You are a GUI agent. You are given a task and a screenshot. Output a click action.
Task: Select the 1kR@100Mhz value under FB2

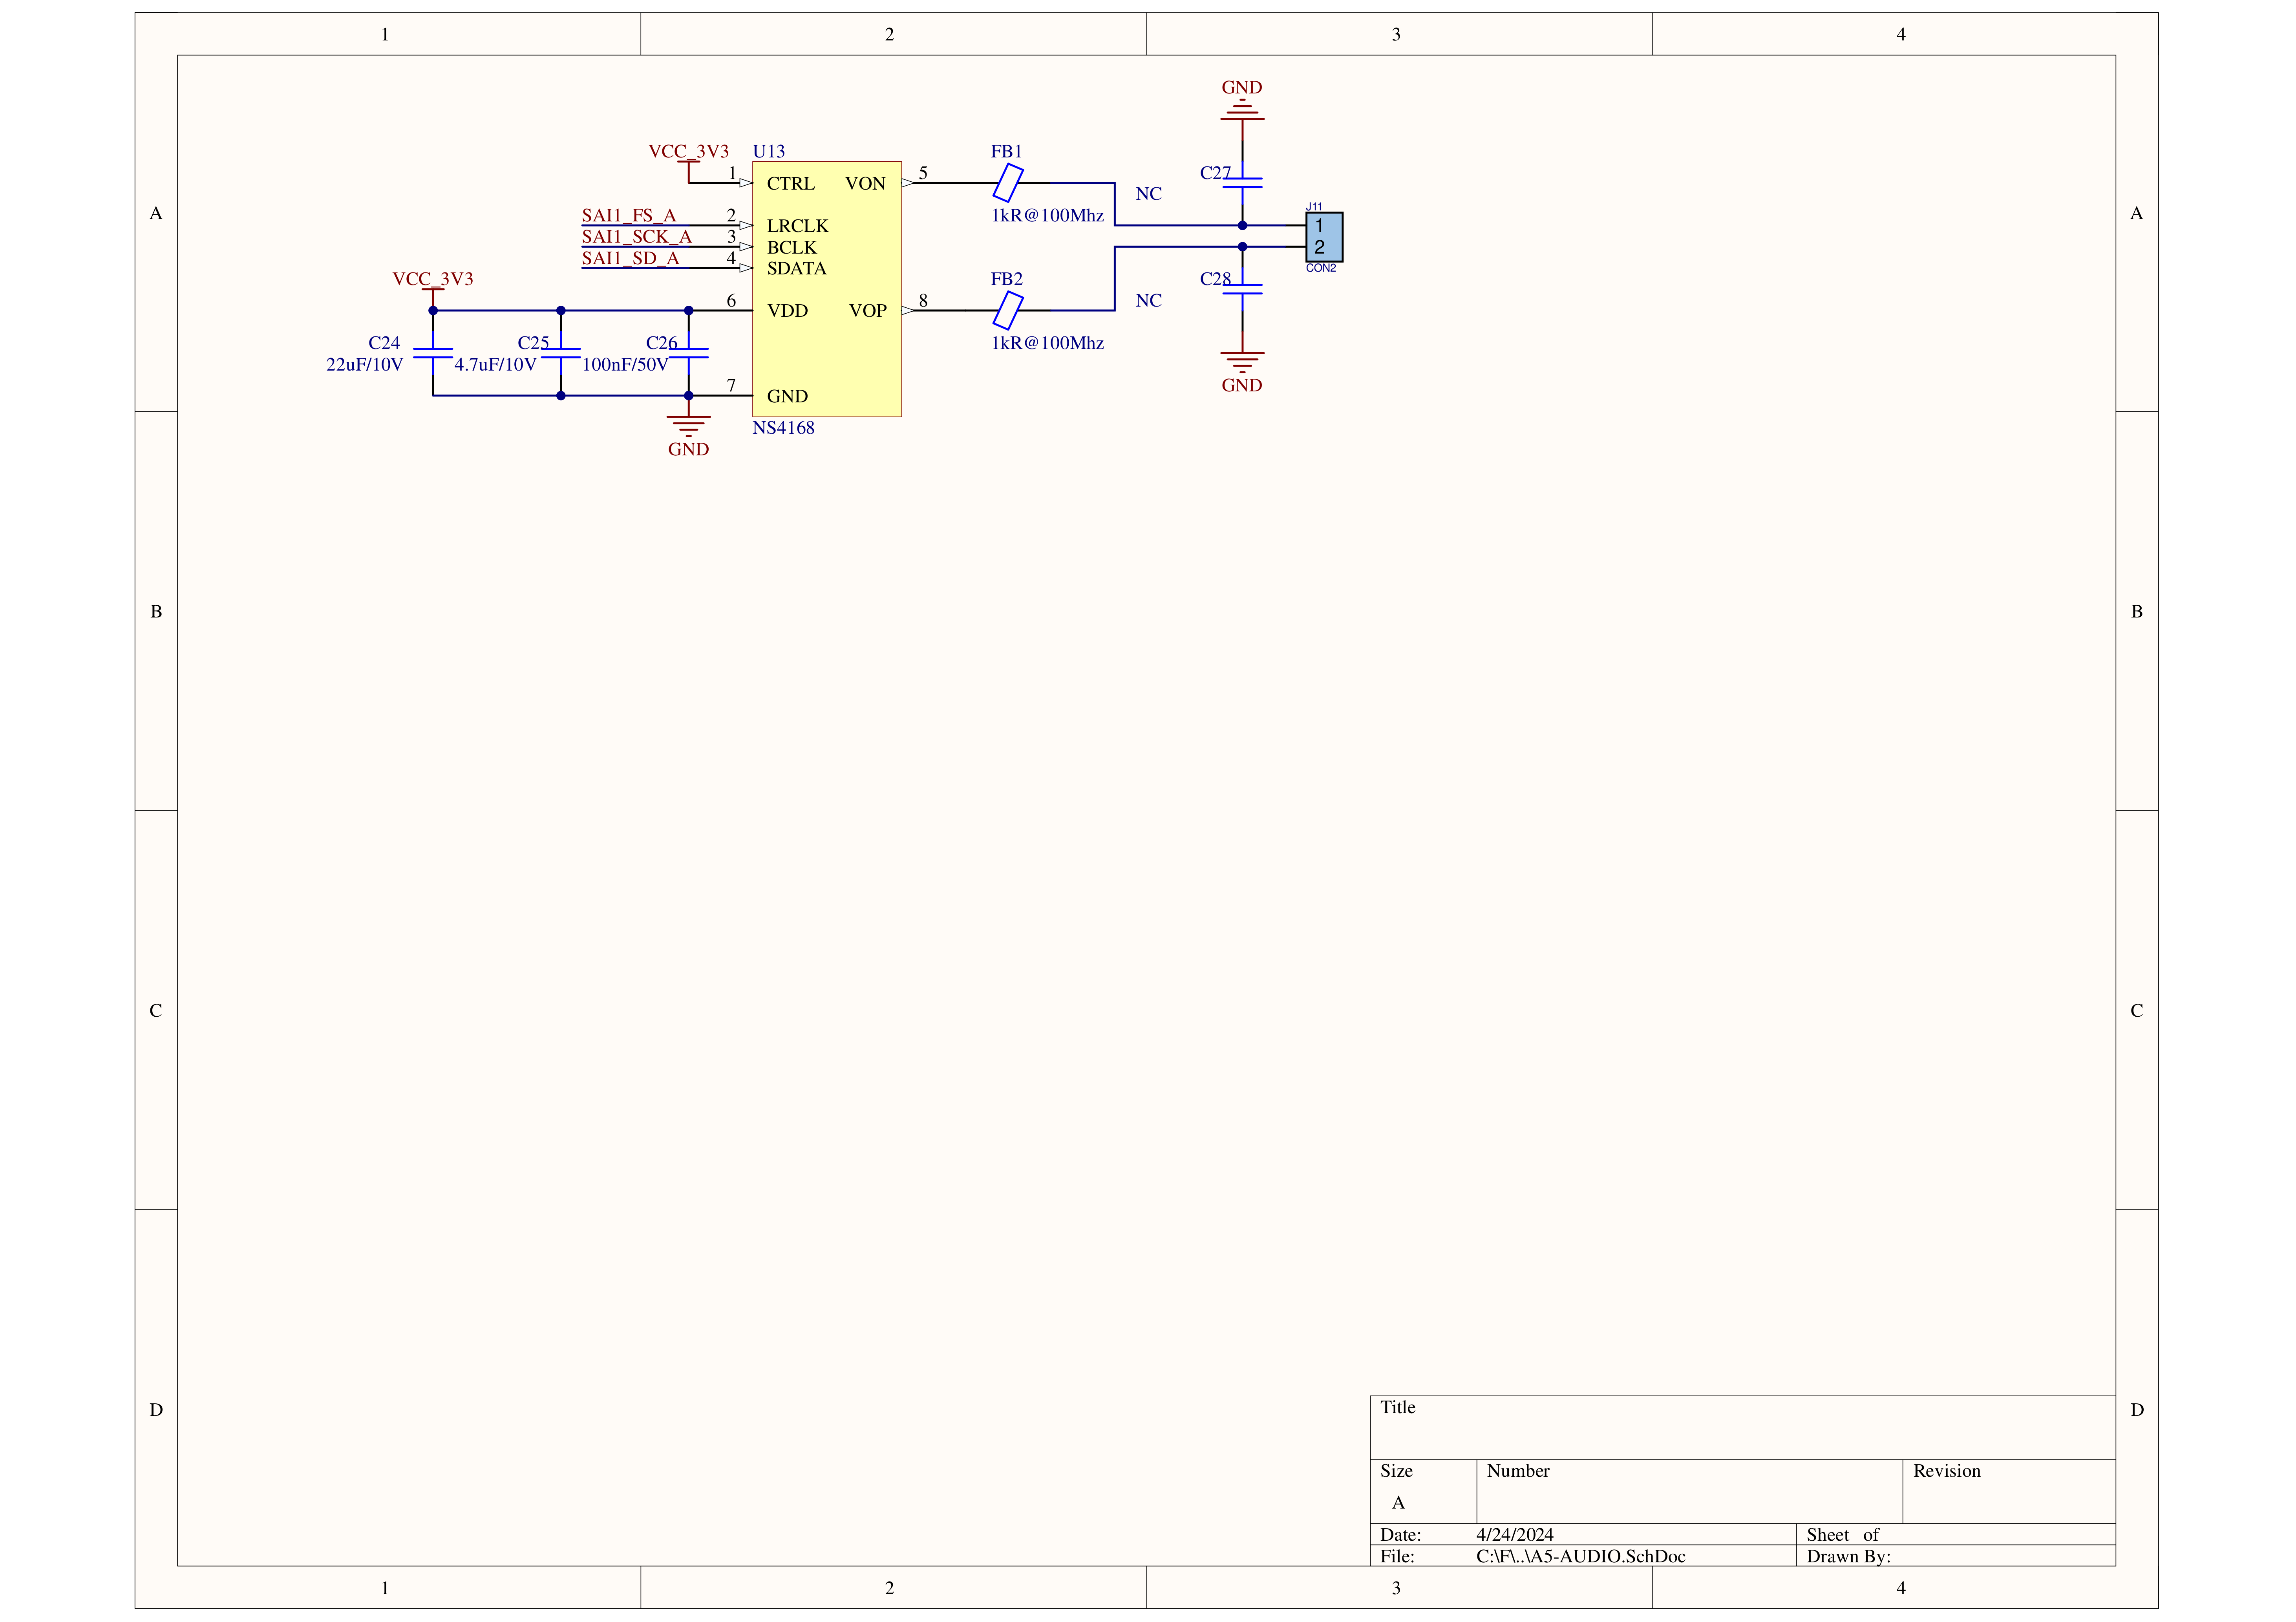(x=1048, y=343)
